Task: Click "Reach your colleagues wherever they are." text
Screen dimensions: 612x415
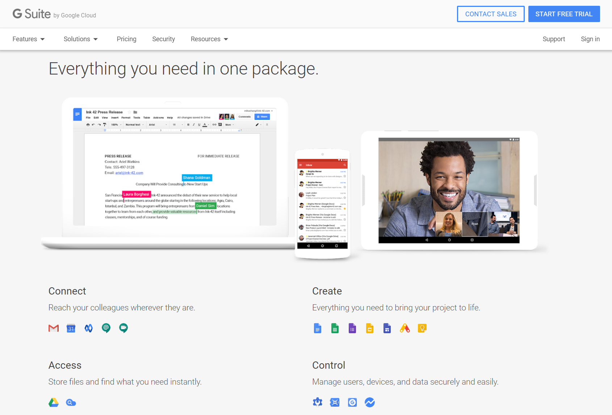Action: 122,308
